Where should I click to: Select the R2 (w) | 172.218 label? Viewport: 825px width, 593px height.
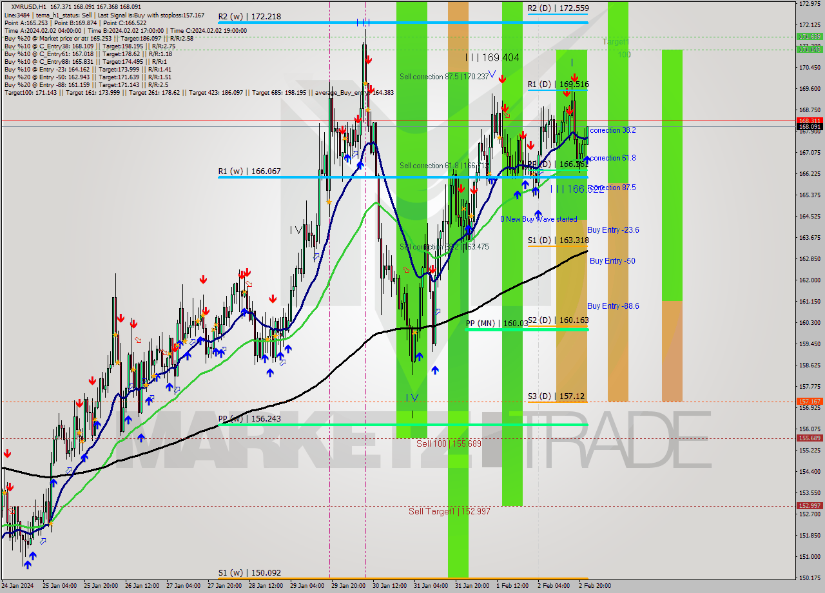pyautogui.click(x=249, y=16)
